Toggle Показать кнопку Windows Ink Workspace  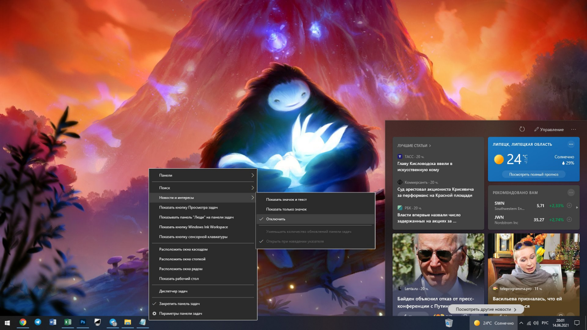(x=203, y=227)
